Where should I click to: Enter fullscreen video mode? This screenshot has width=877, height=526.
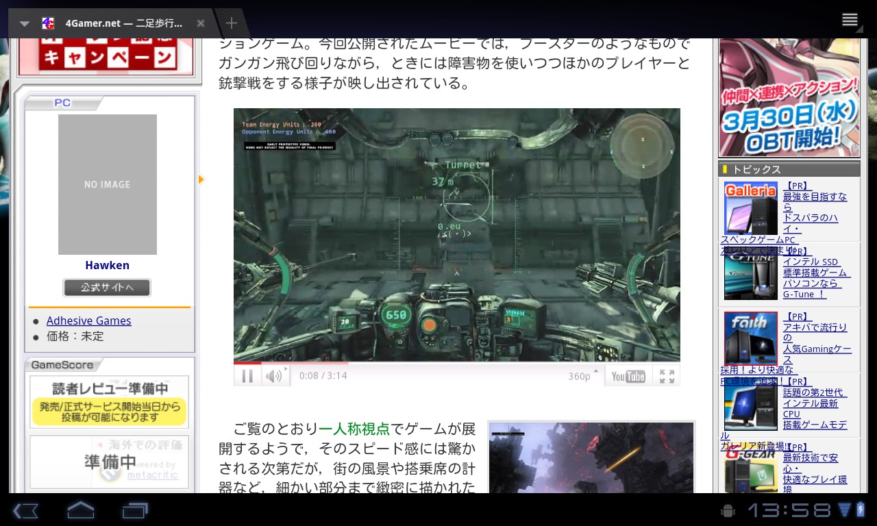coord(667,376)
